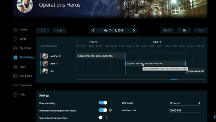
Task: Open Help menu item
Action: click(23, 95)
